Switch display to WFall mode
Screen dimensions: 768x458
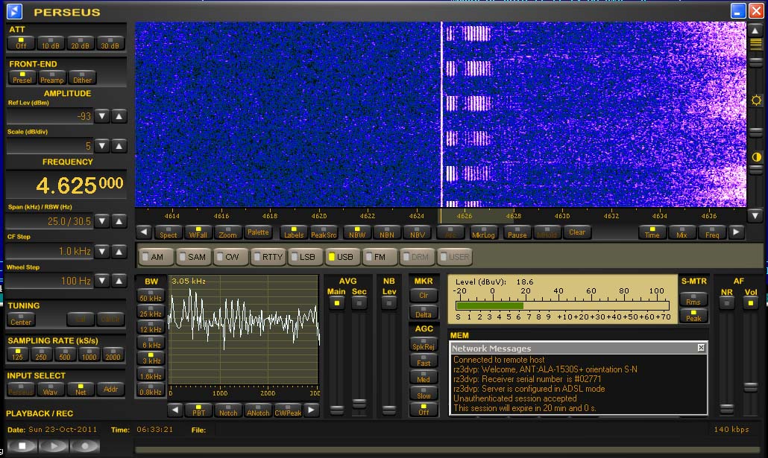pos(198,232)
